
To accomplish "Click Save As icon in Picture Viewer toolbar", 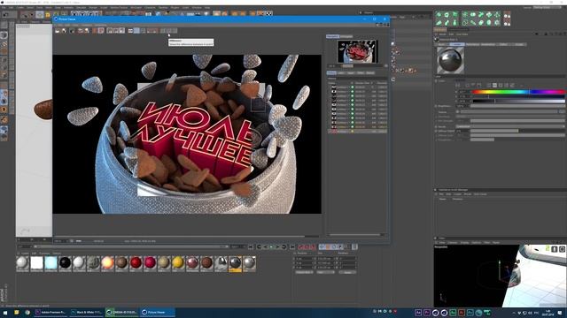I will click(64, 31).
